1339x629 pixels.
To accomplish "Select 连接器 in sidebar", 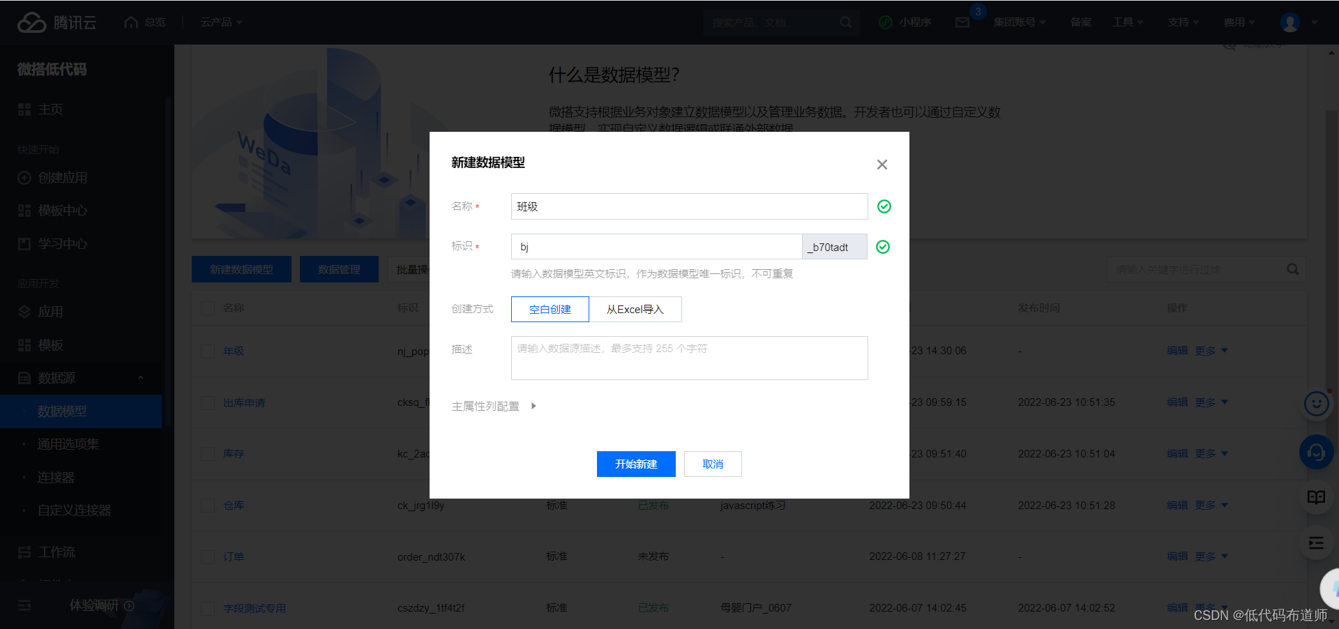I will [x=56, y=478].
